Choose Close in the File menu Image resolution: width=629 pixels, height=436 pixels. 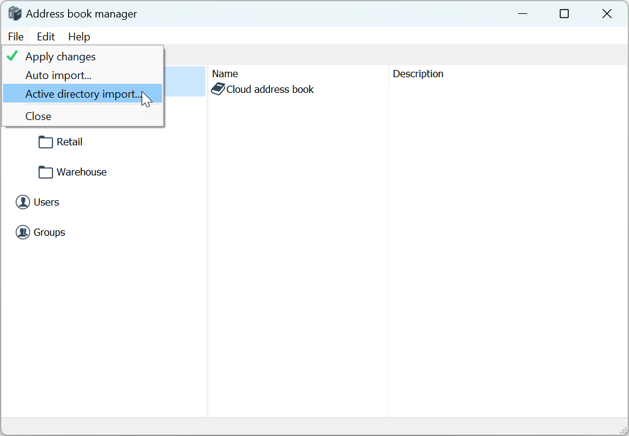[x=38, y=116]
